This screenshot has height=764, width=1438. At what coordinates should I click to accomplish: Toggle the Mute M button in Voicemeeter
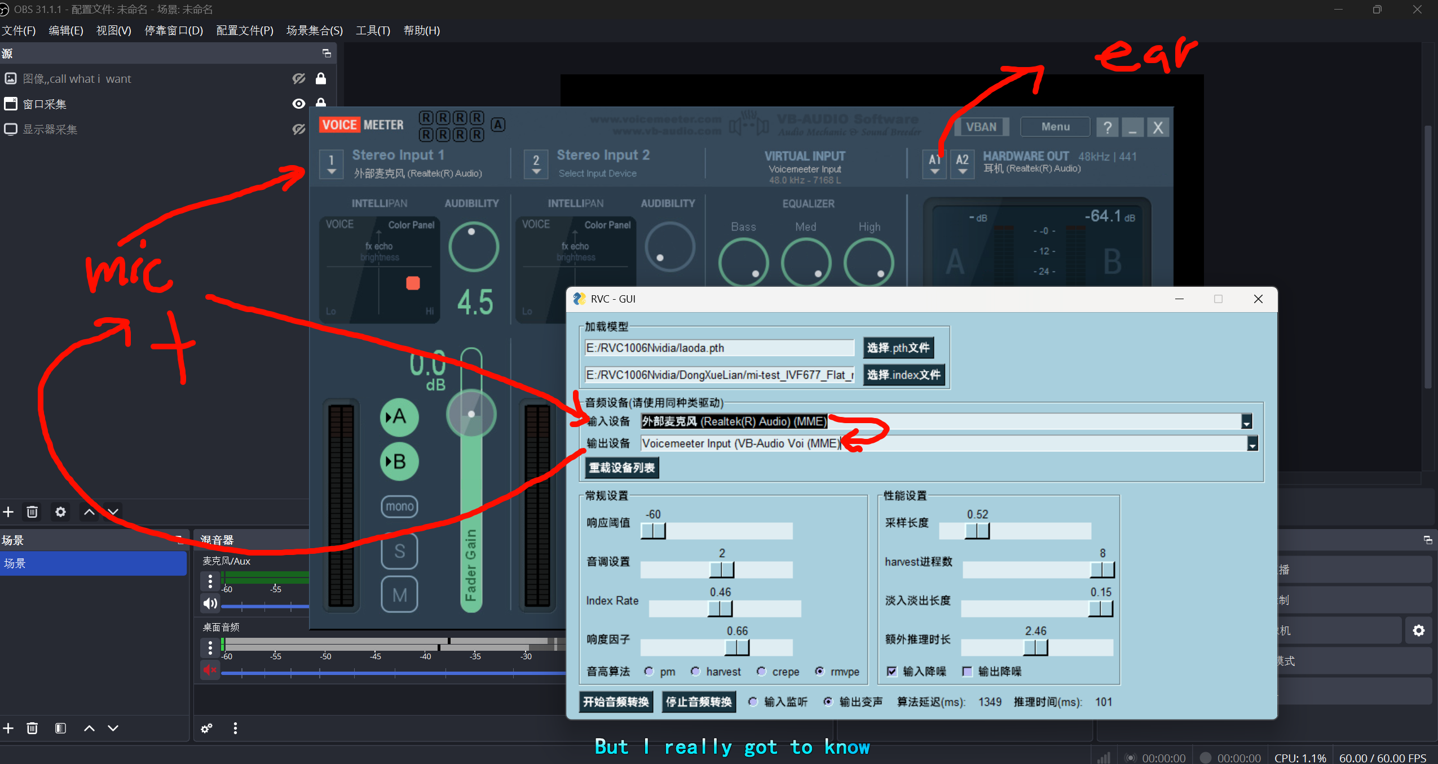[x=399, y=595]
